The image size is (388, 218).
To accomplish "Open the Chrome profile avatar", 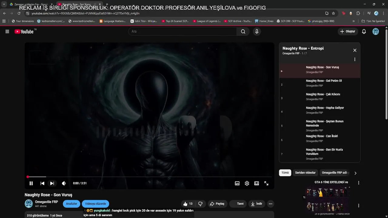I will point(376,13).
